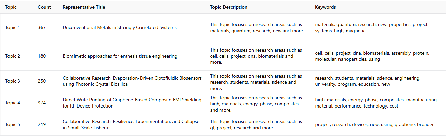Screen dimensions: 446x136
Task: Click the Topic Description column header
Action: point(228,7)
